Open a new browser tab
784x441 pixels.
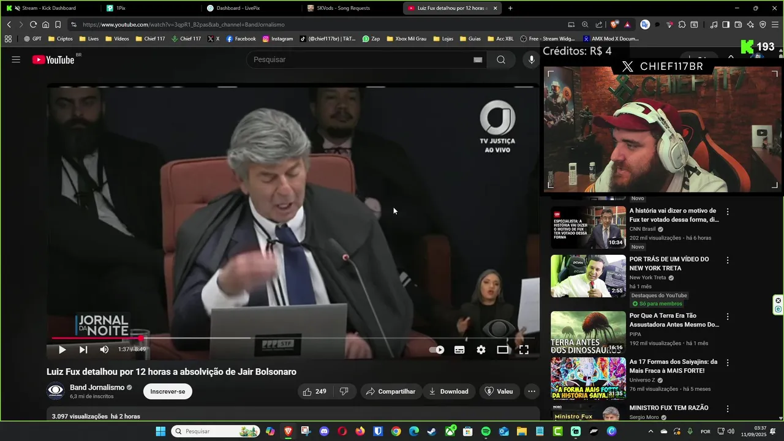510,8
